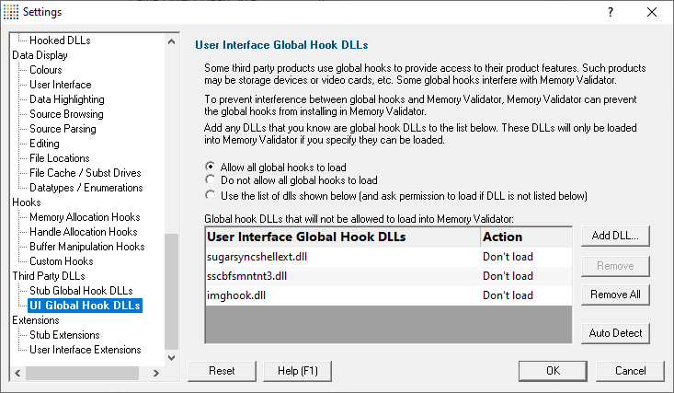Click the Action column header
The image size is (674, 393).
coord(526,237)
